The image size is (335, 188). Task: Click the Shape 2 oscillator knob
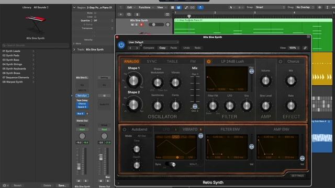click(134, 104)
